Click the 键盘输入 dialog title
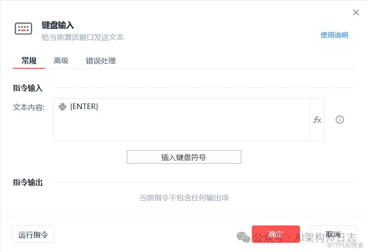The image size is (368, 252). pos(58,25)
